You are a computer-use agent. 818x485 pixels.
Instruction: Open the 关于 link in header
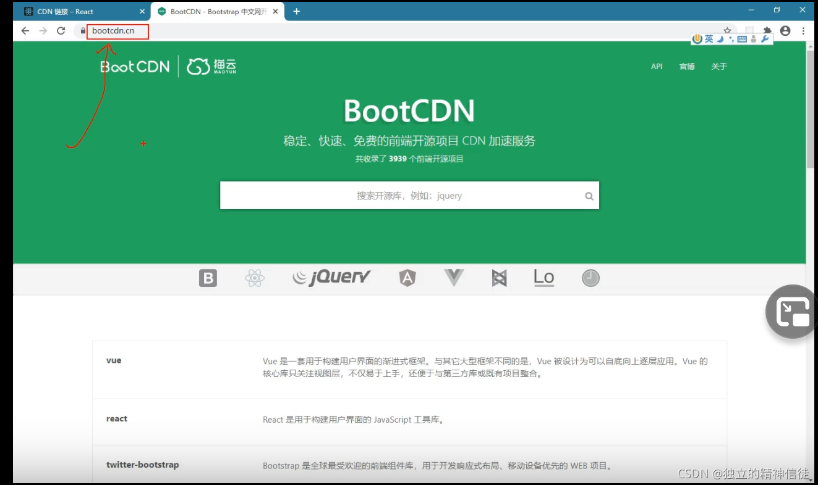[719, 67]
